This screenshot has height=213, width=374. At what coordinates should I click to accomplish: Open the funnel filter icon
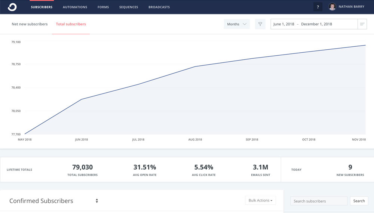pos(260,24)
